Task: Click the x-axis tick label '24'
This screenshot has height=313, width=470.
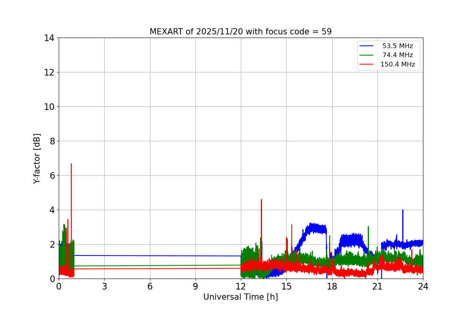Action: 423,286
